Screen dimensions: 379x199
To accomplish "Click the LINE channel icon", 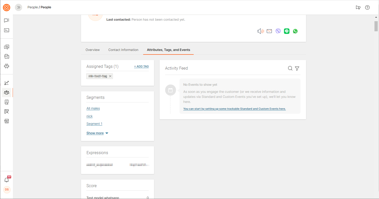I will (287, 31).
